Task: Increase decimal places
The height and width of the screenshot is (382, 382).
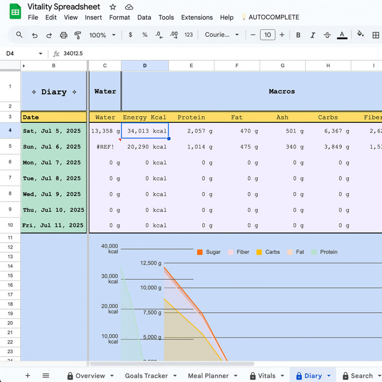Action: (x=174, y=35)
